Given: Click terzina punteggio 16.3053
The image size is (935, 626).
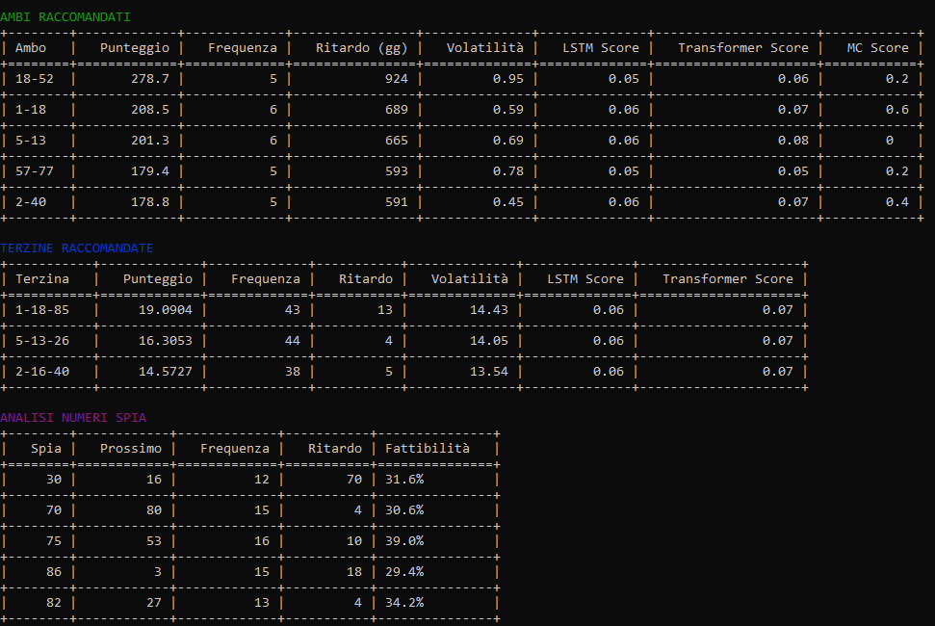Looking at the screenshot, I should [x=166, y=340].
